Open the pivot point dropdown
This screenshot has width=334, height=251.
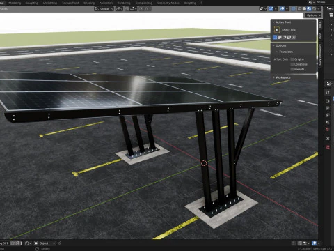pos(119,9)
